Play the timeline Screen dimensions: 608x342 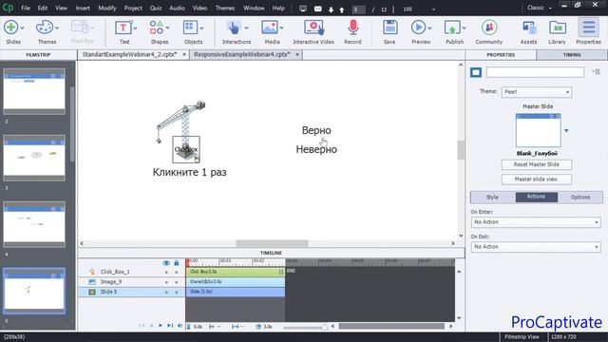point(161,326)
